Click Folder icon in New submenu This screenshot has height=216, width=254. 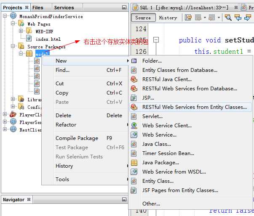(x=134, y=61)
